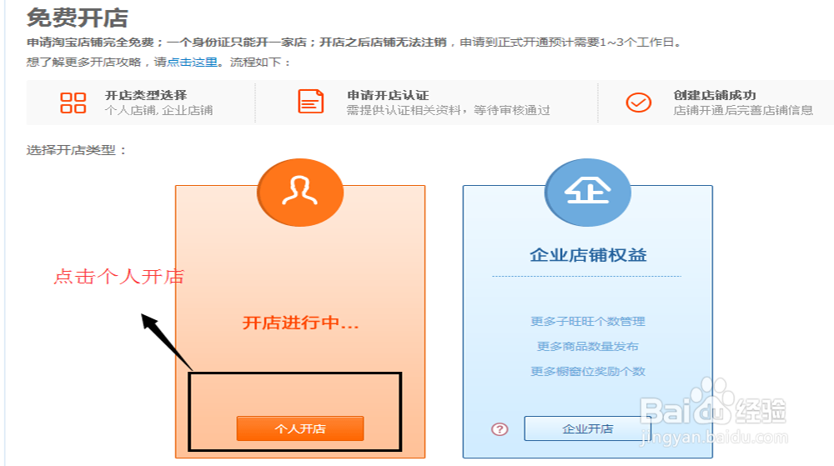The width and height of the screenshot is (834, 466).
Task: Click the orange person avatar icon
Action: (300, 193)
